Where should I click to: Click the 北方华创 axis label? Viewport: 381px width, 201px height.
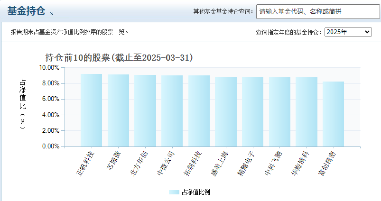pyautogui.click(x=139, y=164)
